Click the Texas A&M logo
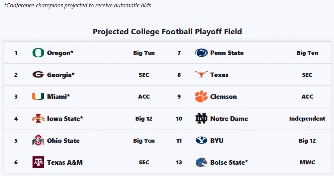Screen dimensions: 334x176 [x=38, y=162]
